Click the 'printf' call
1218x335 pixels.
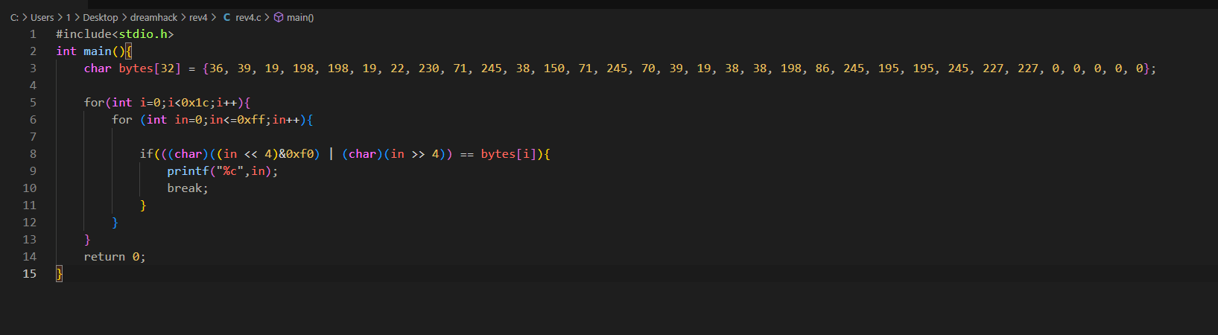pyautogui.click(x=188, y=171)
